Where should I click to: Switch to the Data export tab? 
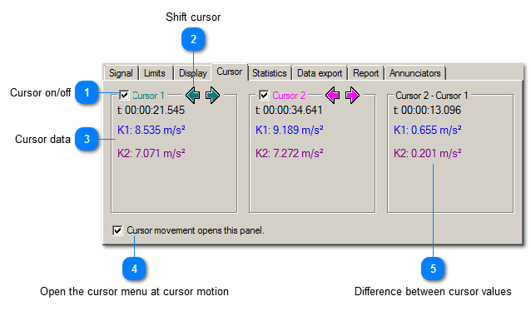coord(320,73)
